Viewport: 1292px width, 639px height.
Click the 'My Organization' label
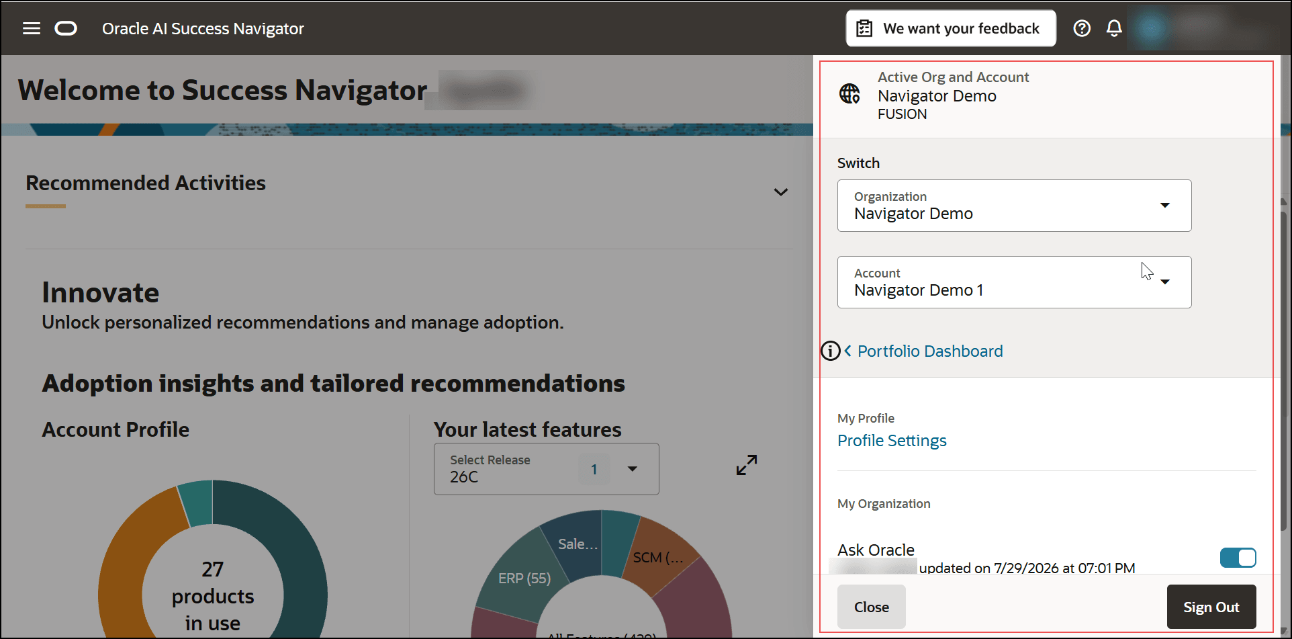(x=884, y=503)
